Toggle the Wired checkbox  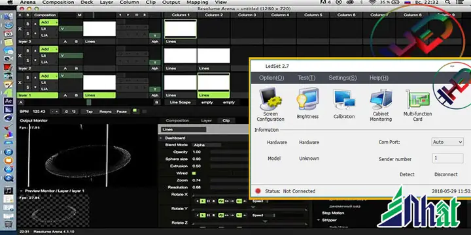tap(194, 173)
